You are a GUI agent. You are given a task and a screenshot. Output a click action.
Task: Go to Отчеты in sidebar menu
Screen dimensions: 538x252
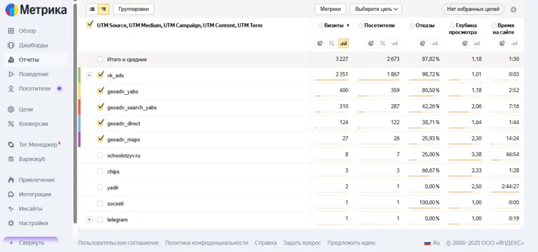coord(29,59)
